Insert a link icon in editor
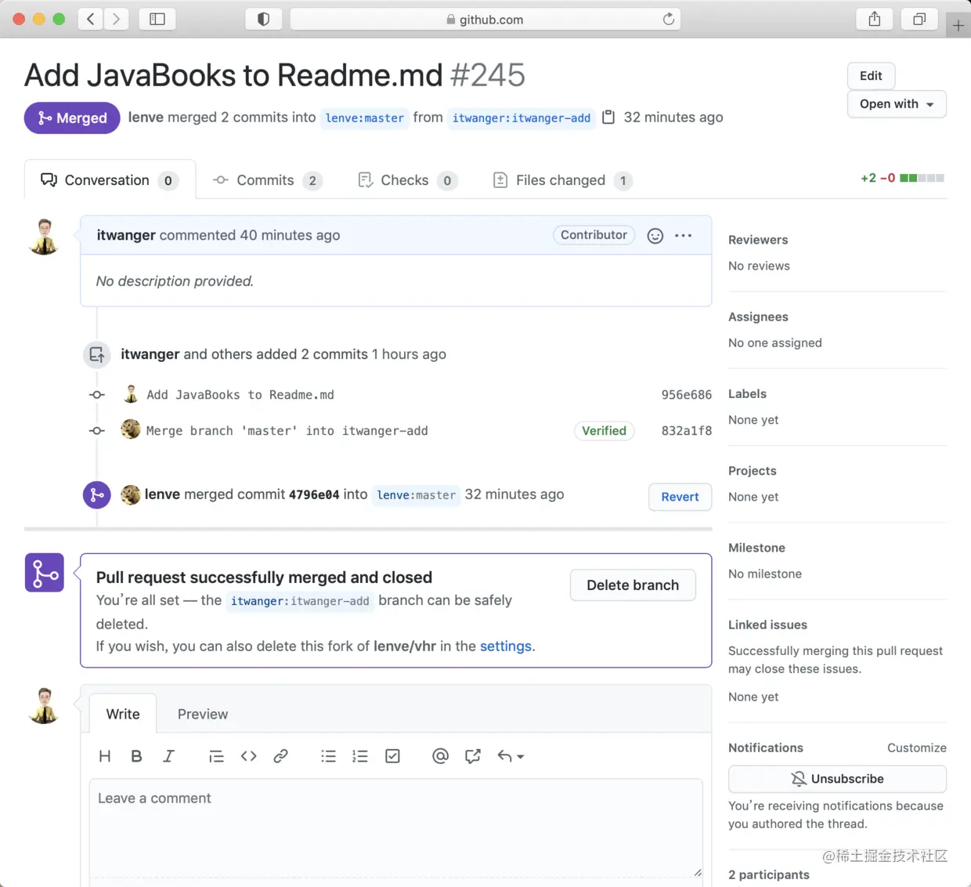Image resolution: width=971 pixels, height=887 pixels. click(x=280, y=756)
